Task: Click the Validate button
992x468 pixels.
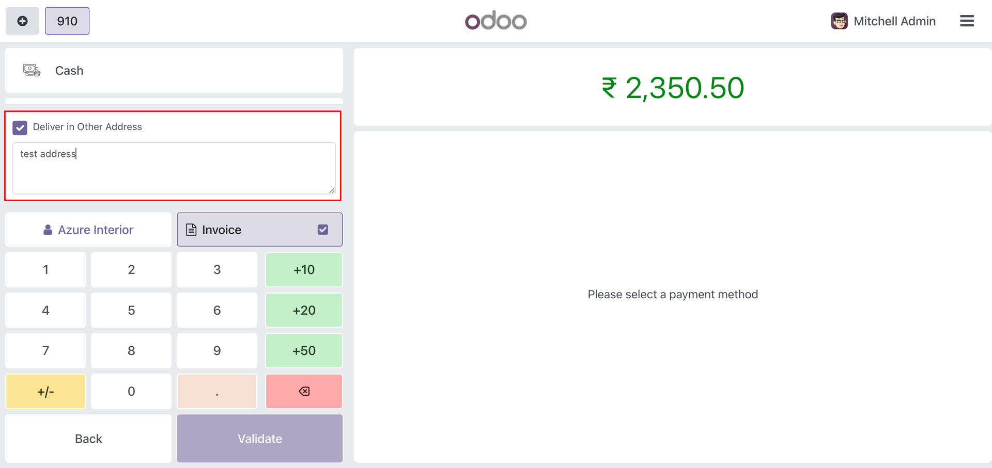Action: coord(259,439)
